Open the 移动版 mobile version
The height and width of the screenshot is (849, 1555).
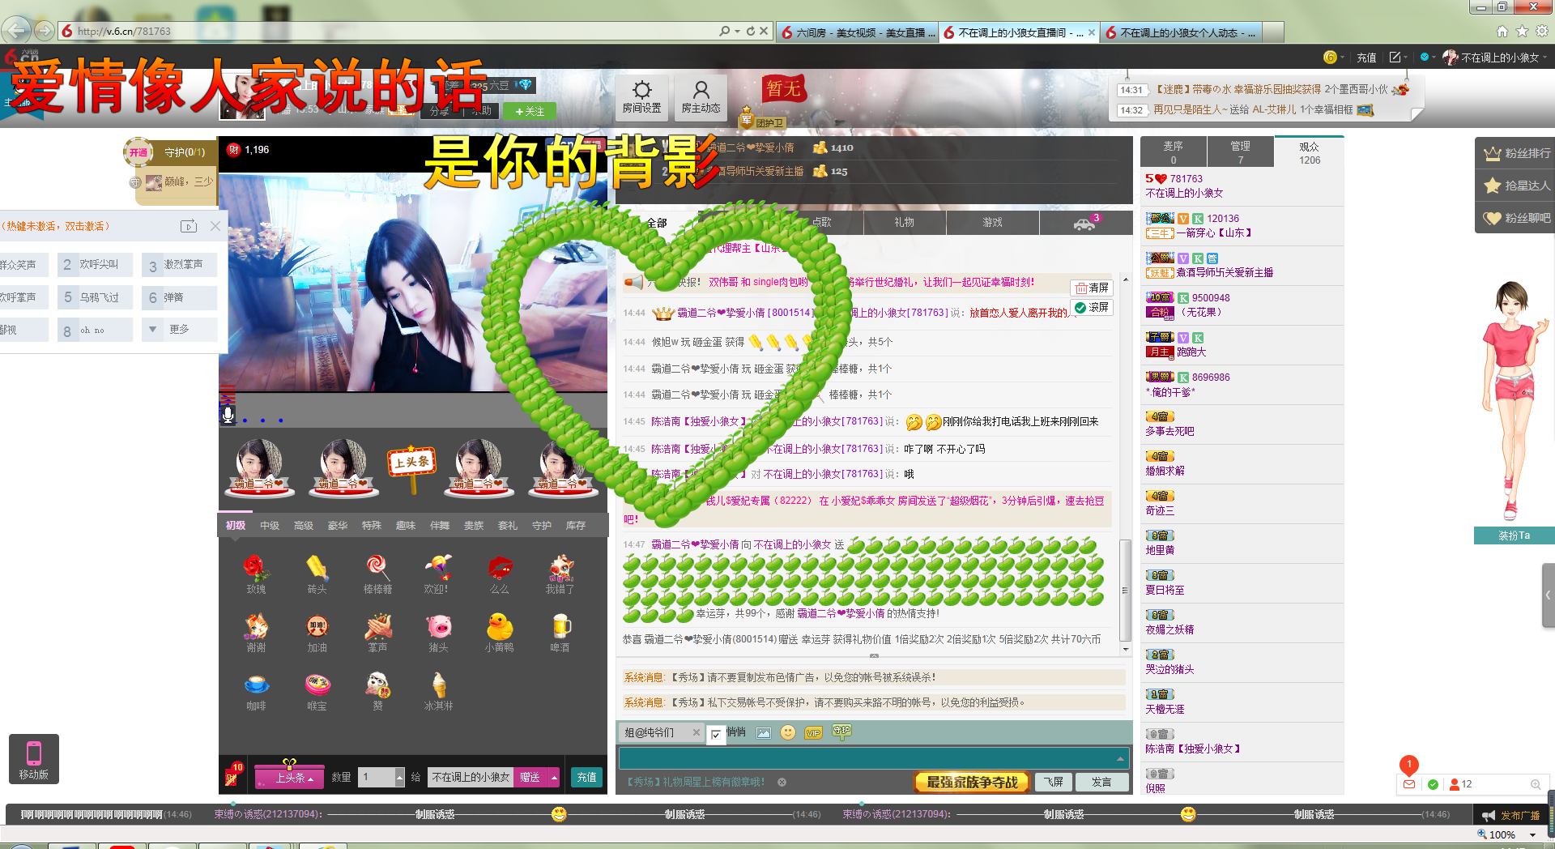coord(34,759)
